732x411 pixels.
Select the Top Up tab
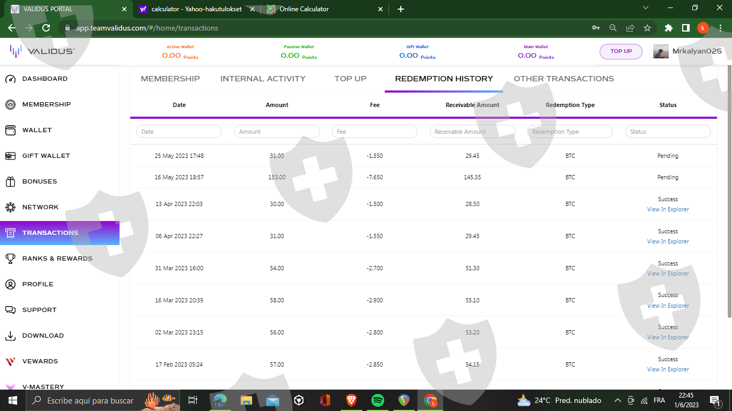click(350, 79)
